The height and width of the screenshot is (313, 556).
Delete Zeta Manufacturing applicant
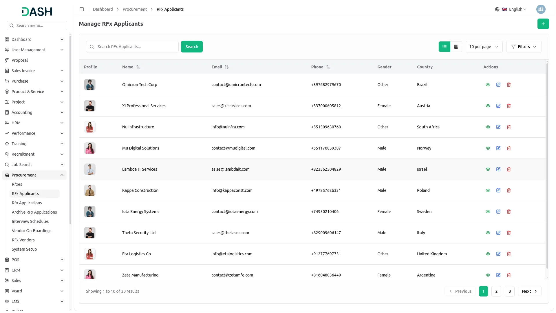click(x=509, y=275)
